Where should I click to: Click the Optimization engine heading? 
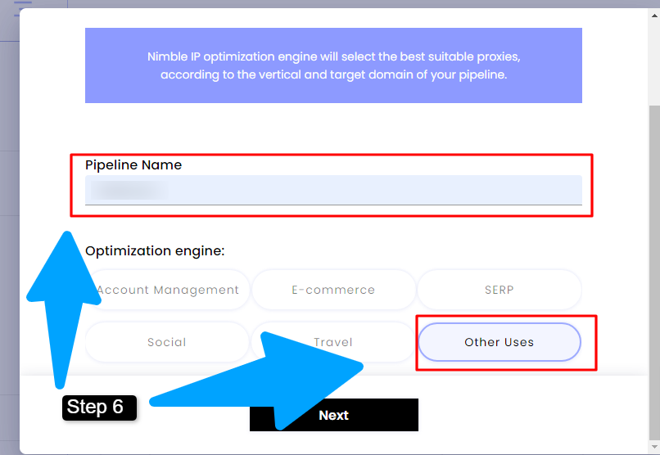[x=155, y=251]
